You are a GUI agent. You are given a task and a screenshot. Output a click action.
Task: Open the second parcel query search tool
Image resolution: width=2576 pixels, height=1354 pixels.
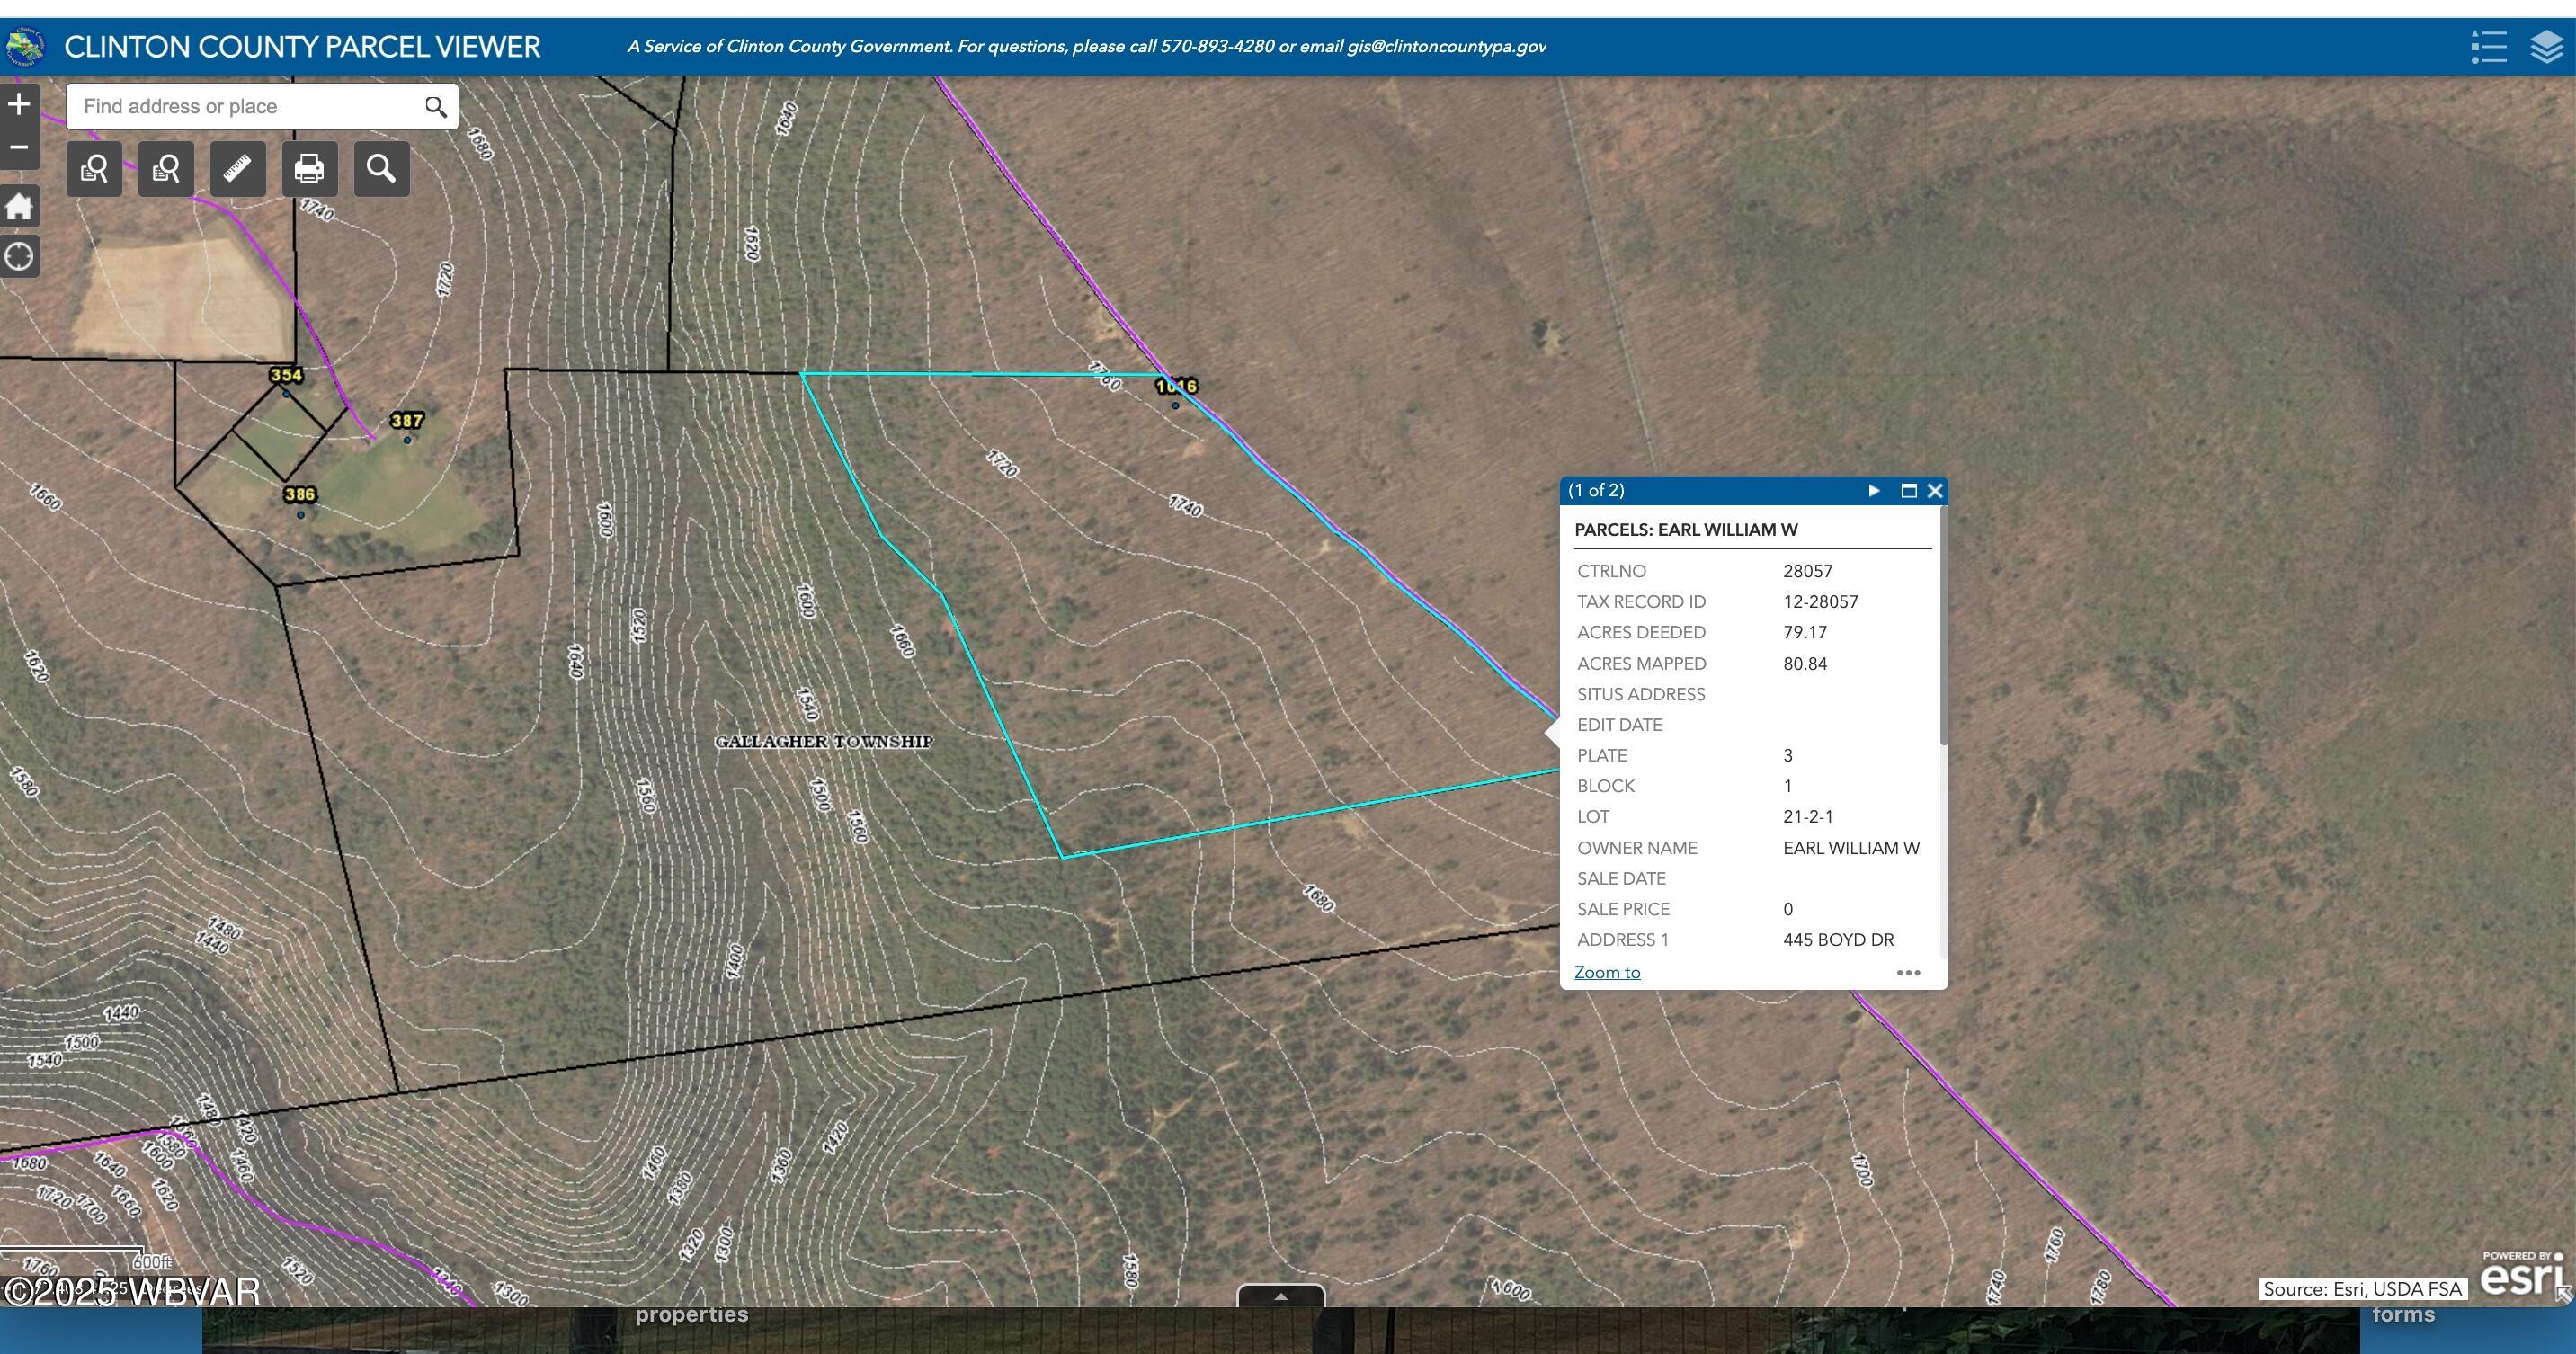click(x=166, y=168)
